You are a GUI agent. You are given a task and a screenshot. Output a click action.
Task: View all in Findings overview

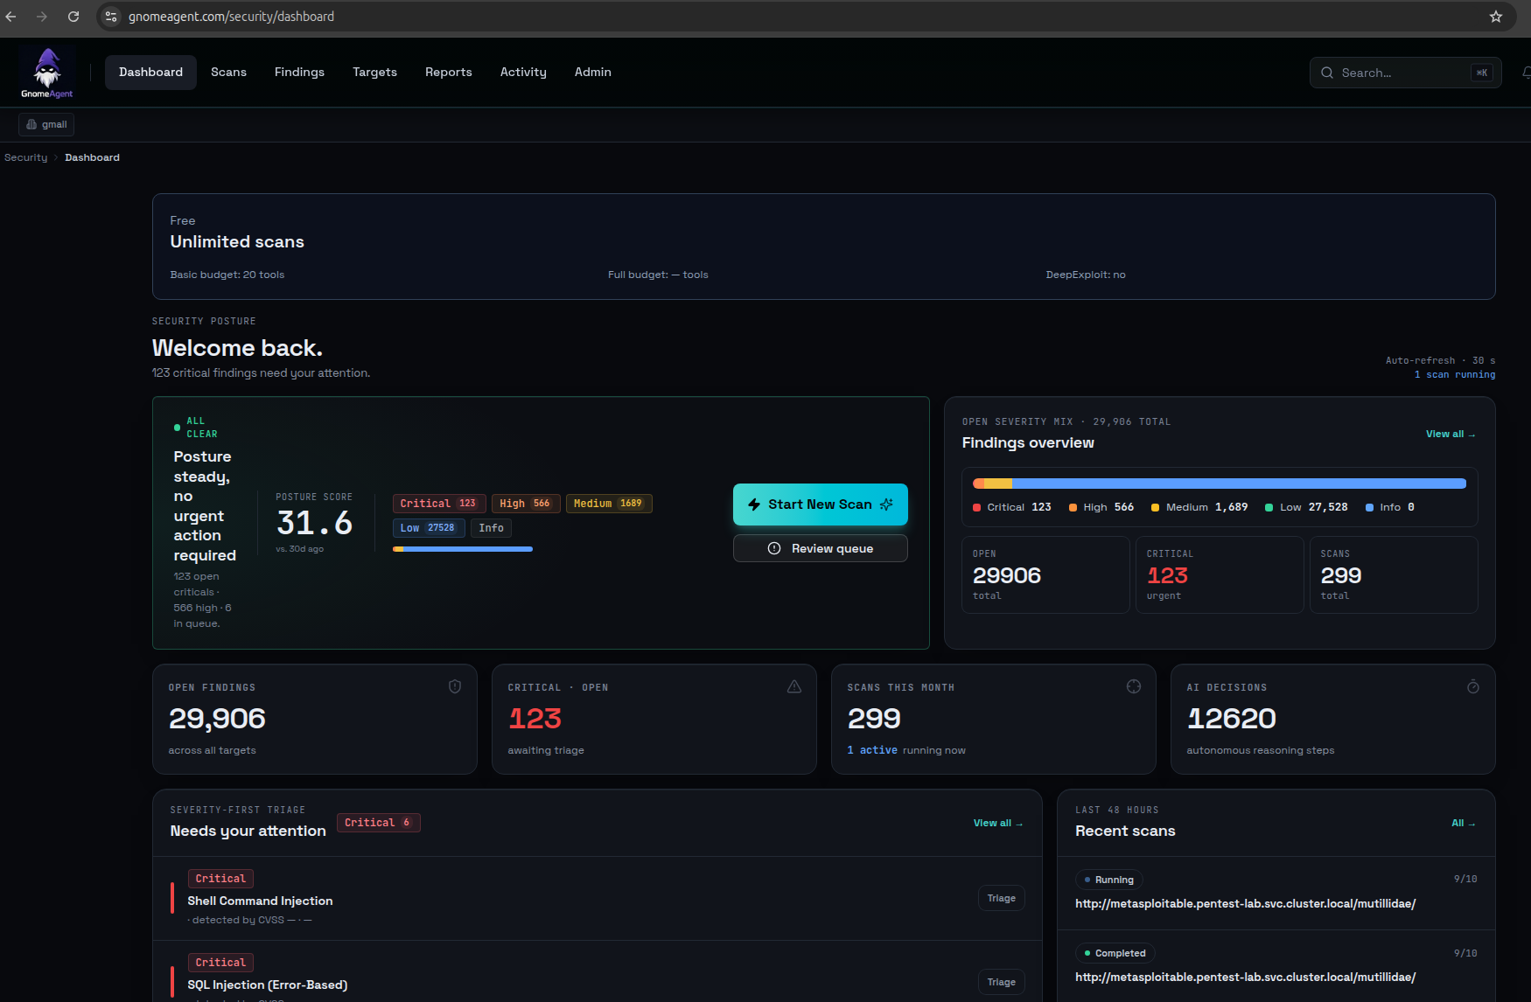coord(1451,435)
